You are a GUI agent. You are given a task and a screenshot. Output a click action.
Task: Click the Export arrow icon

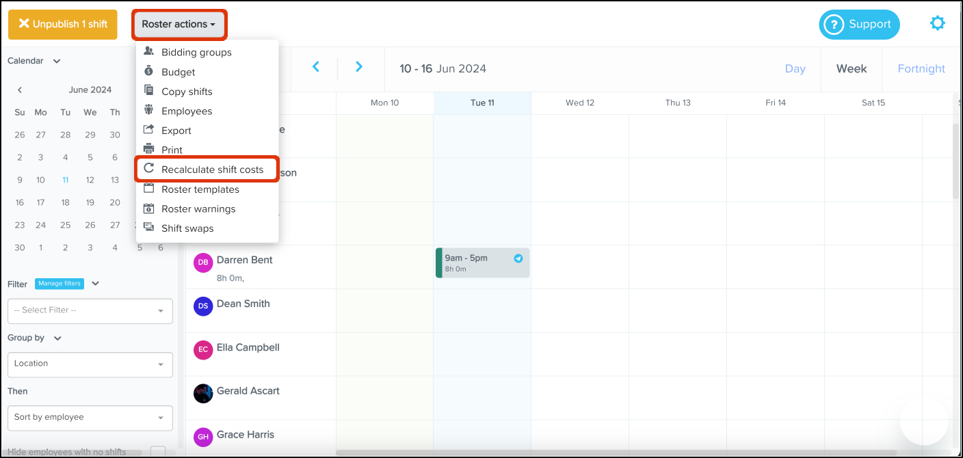point(148,130)
